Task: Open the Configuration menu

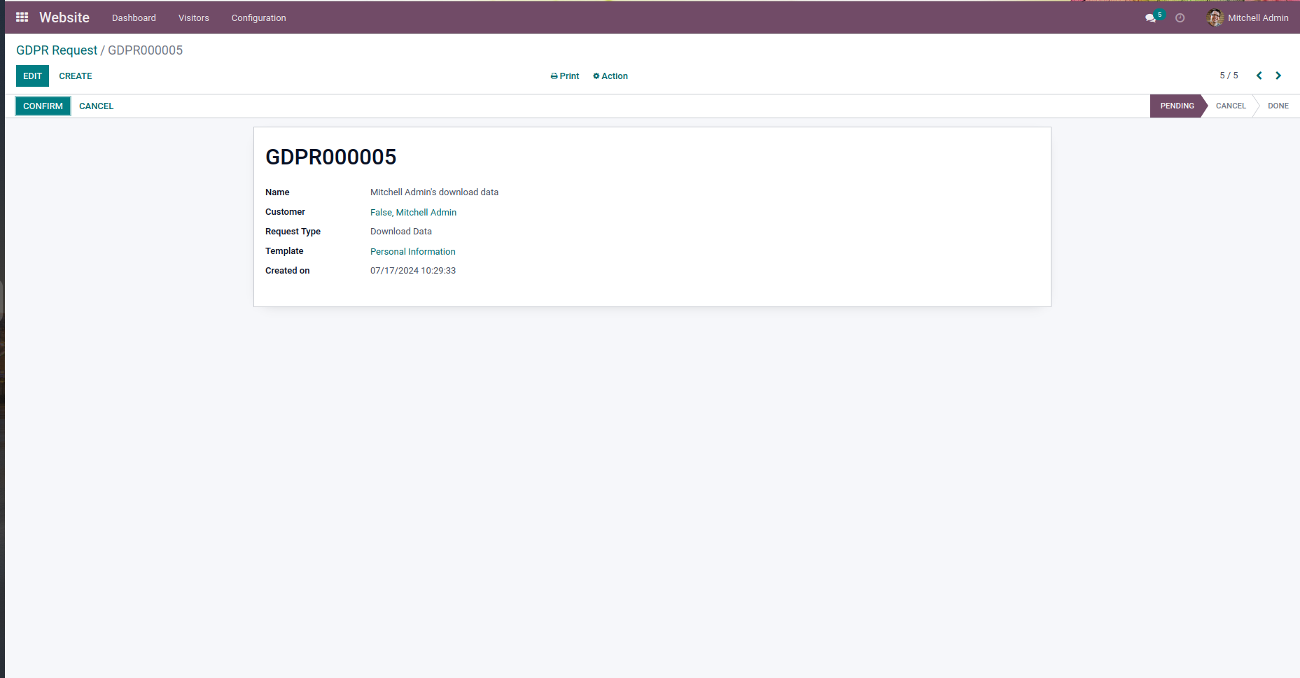Action: (258, 18)
